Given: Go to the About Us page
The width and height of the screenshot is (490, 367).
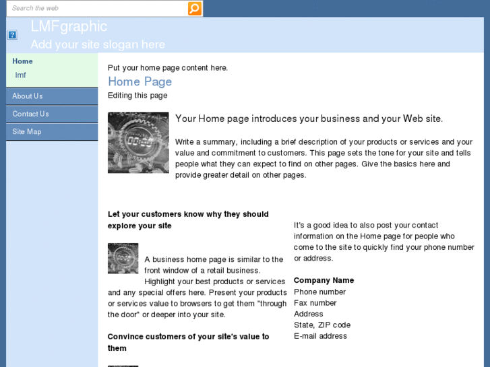Looking at the screenshot, I should click(52, 96).
